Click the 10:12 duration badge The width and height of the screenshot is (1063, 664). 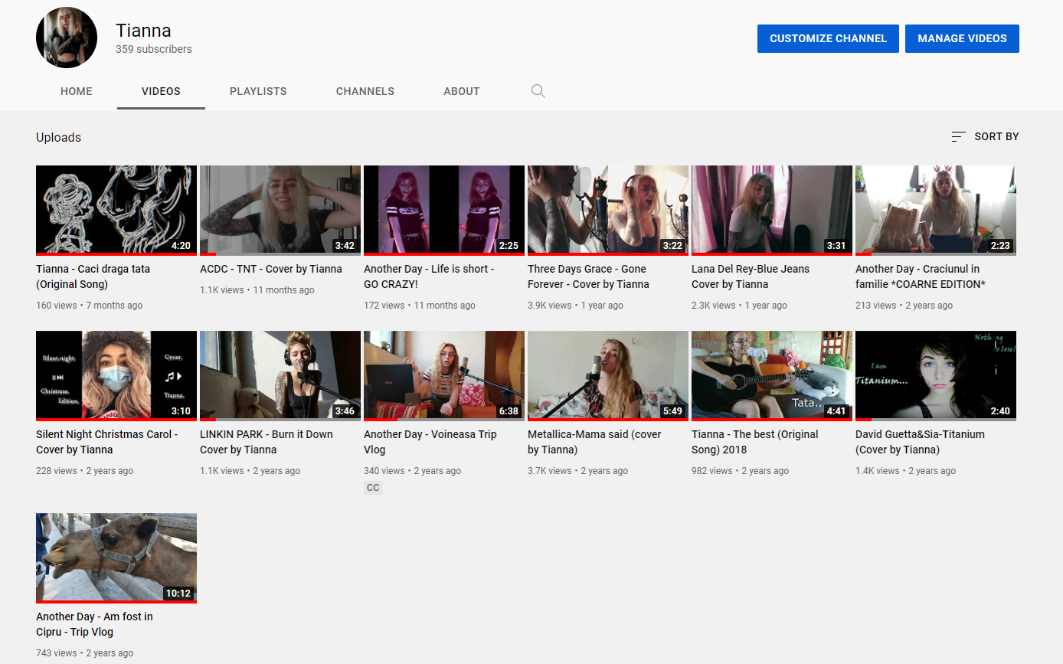coord(178,594)
